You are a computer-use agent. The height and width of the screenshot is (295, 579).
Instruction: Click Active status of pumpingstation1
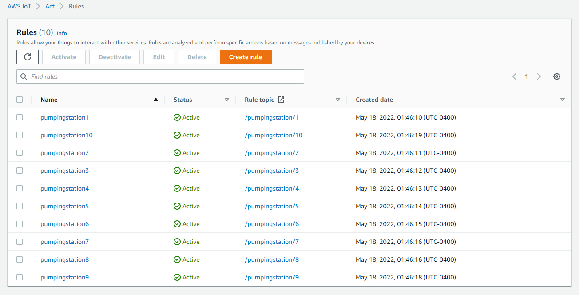tap(186, 117)
